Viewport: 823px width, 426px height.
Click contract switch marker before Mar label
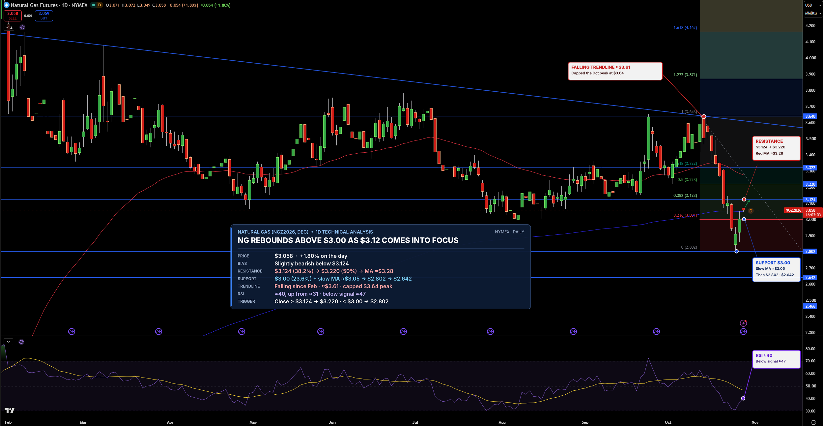tap(71, 331)
